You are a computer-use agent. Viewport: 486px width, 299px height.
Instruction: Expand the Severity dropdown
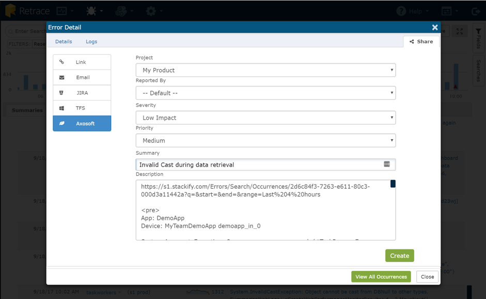265,118
